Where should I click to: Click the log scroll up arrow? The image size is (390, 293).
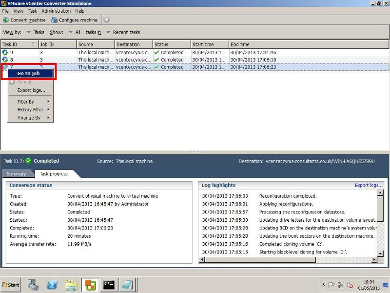(380, 192)
